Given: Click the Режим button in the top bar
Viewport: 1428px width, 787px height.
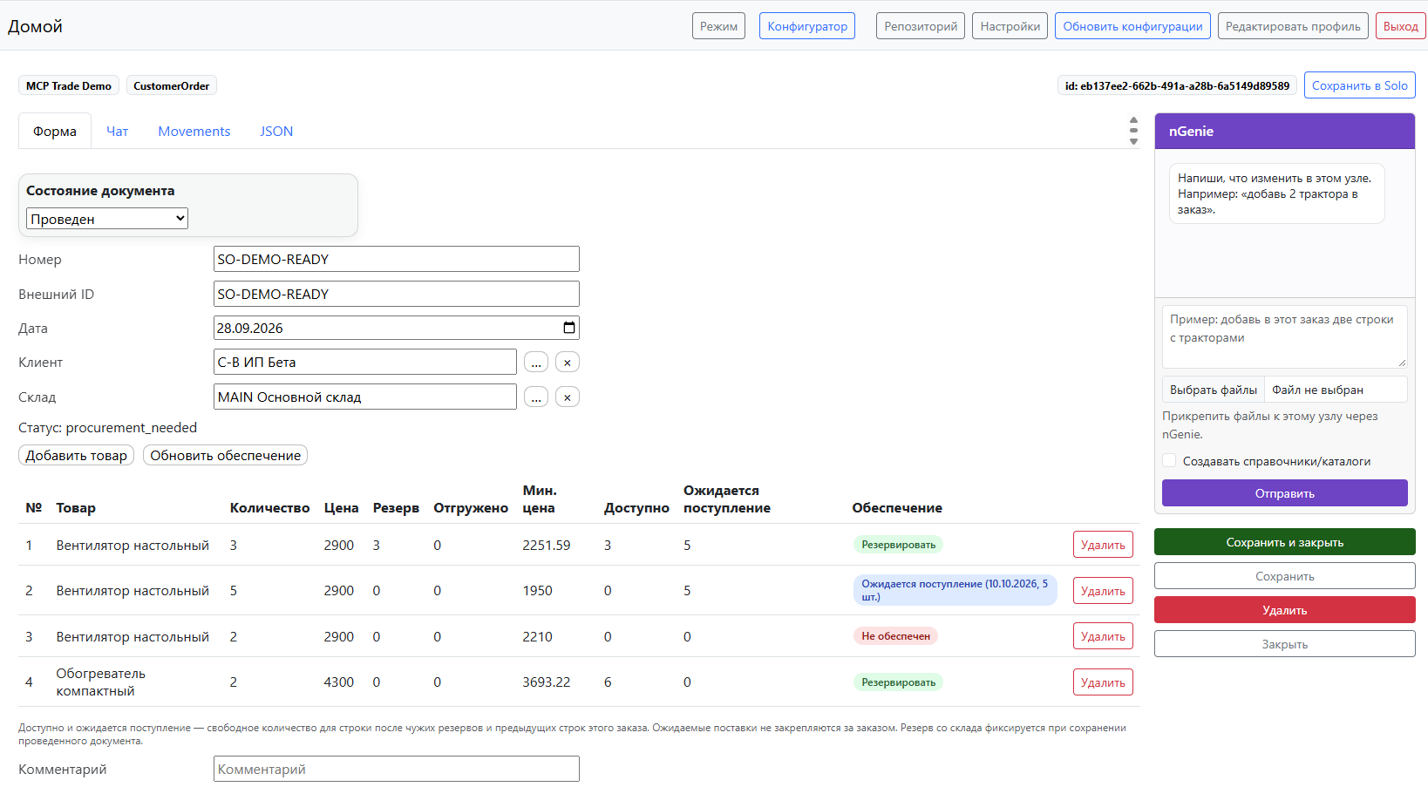Looking at the screenshot, I should (719, 26).
